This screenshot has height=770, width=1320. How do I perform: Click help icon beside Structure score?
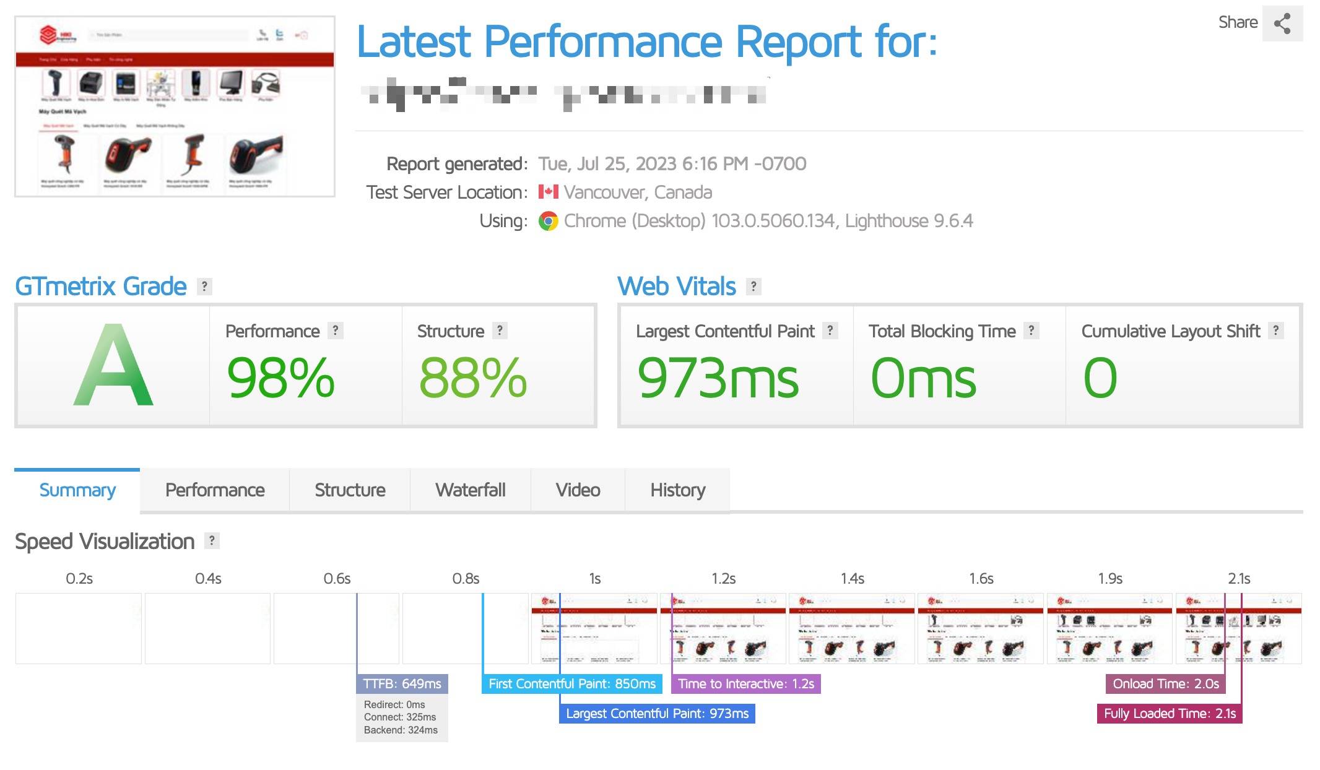tap(500, 331)
